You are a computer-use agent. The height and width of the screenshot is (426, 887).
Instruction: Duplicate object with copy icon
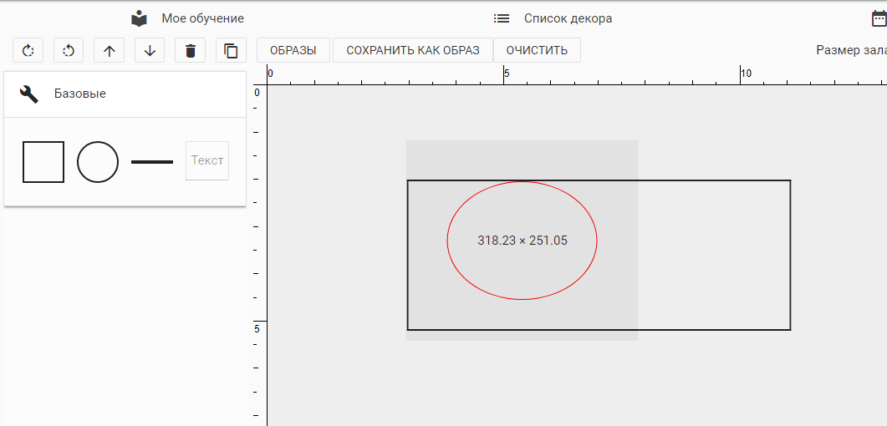231,51
